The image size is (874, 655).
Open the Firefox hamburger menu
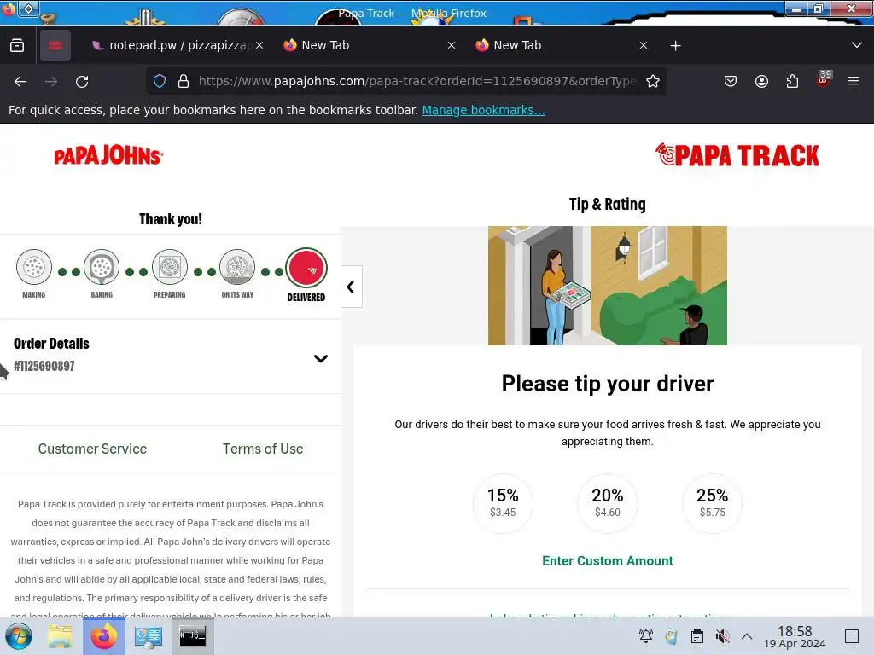pyautogui.click(x=854, y=81)
